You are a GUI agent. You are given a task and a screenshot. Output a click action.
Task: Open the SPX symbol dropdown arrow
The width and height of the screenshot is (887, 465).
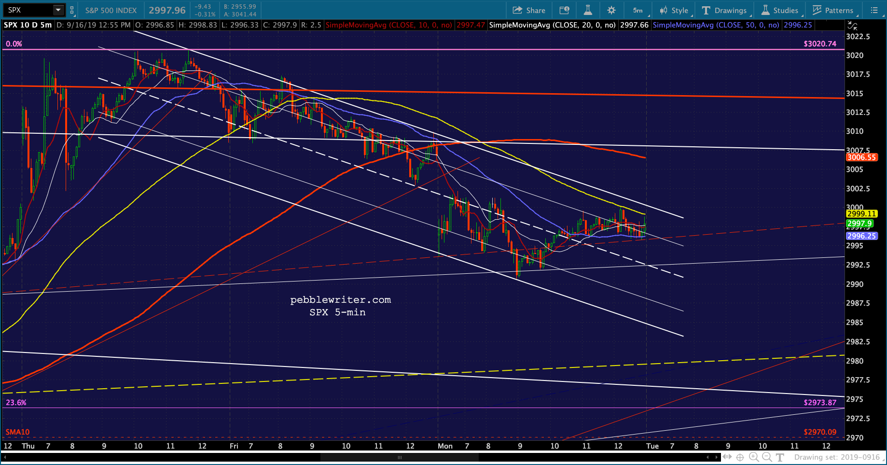[x=58, y=10]
